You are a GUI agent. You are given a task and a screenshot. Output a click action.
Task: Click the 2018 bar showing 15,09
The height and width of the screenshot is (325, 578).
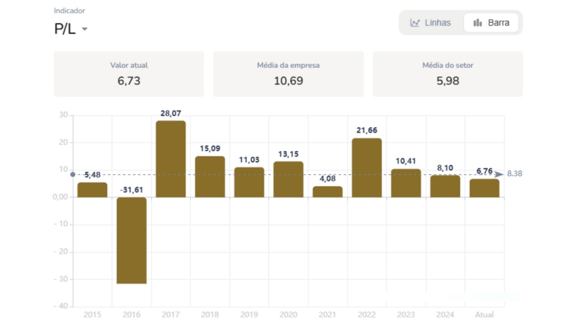(210, 177)
